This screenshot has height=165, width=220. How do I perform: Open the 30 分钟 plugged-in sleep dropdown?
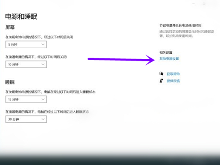coord(26,119)
